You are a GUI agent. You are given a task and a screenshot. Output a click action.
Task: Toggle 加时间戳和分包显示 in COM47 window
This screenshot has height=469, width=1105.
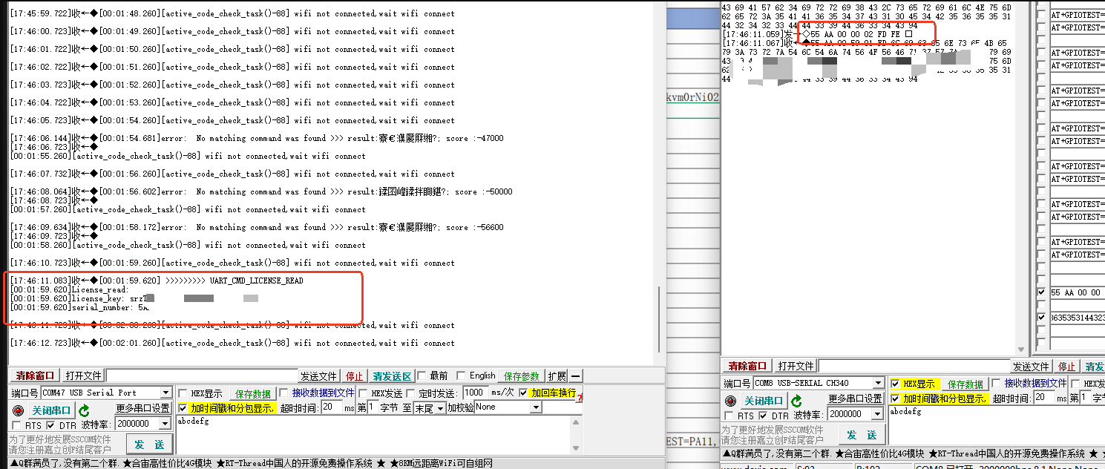[183, 408]
